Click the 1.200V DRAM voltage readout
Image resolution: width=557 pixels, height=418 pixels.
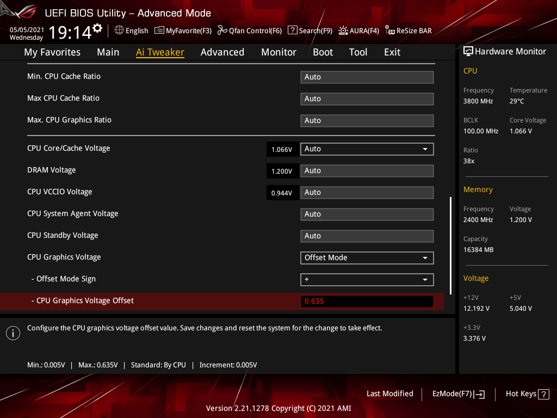click(282, 171)
